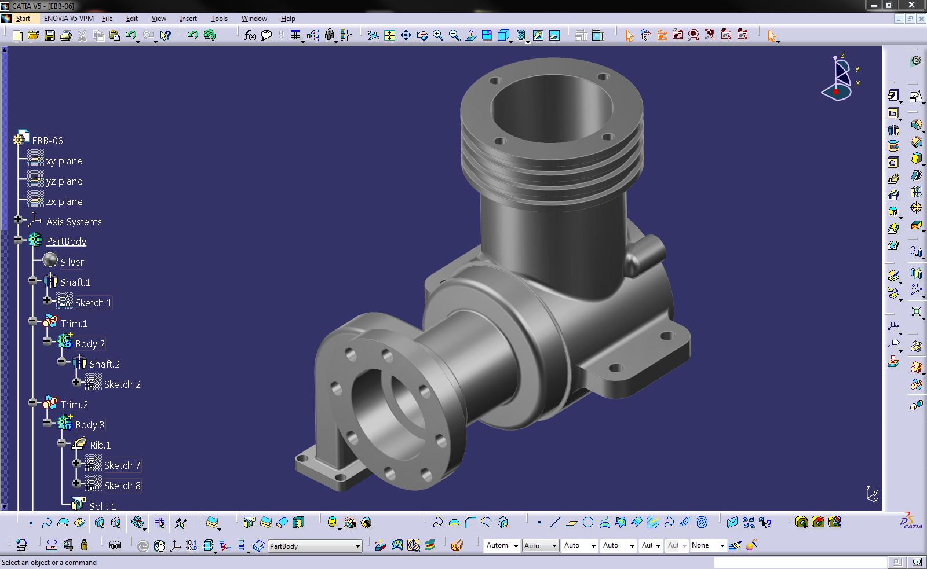
Task: Select Shaft.1 in the specification tree
Action: (x=75, y=282)
